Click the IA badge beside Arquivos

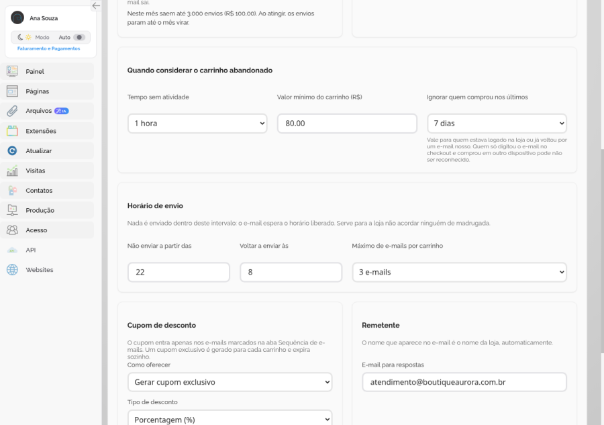point(62,111)
